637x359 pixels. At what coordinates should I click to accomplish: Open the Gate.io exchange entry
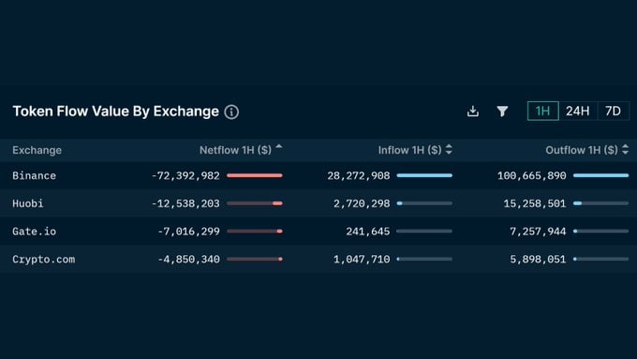34,232
